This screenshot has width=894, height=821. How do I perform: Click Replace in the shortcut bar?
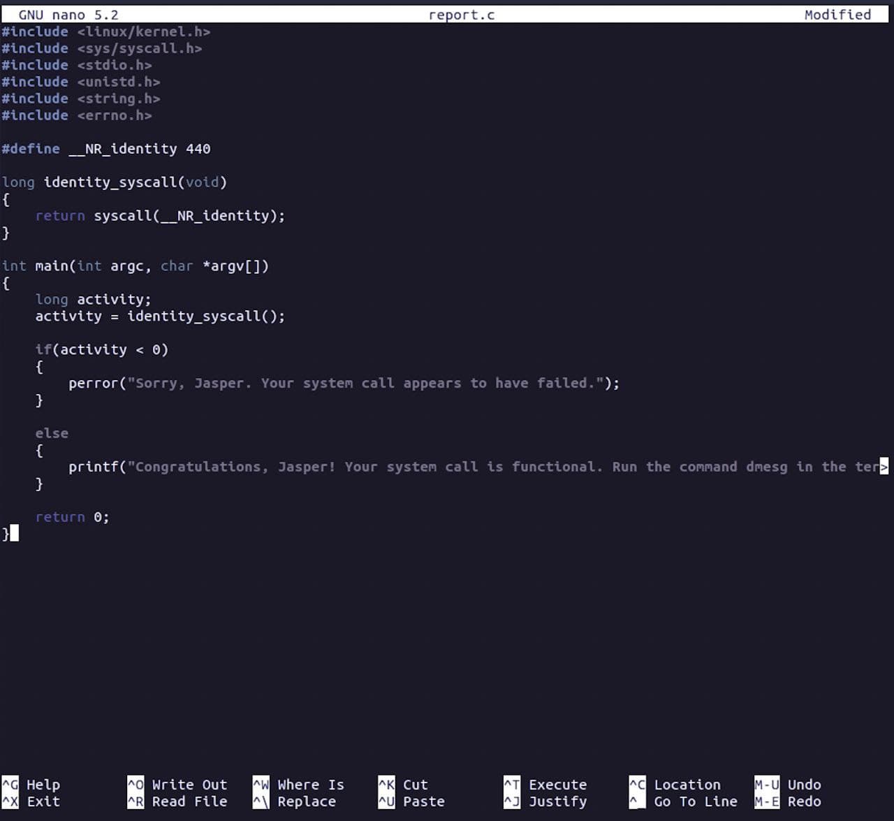(305, 801)
